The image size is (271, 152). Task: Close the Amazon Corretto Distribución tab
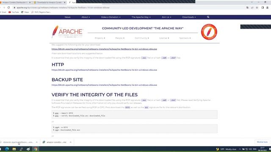tap(30, 3)
